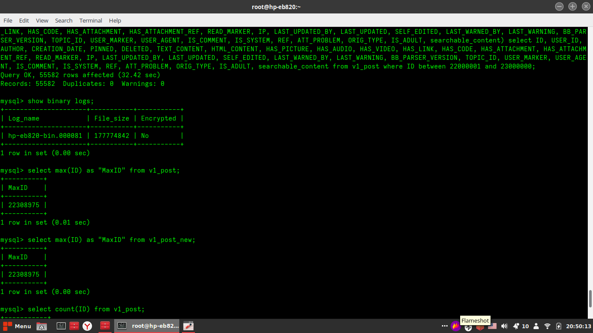The width and height of the screenshot is (593, 333).
Task: Click the Menu button in the taskbar
Action: click(17, 326)
